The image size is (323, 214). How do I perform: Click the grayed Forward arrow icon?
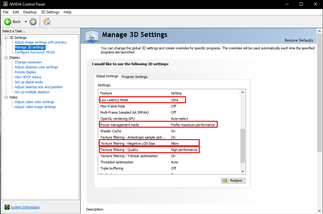pyautogui.click(x=33, y=22)
